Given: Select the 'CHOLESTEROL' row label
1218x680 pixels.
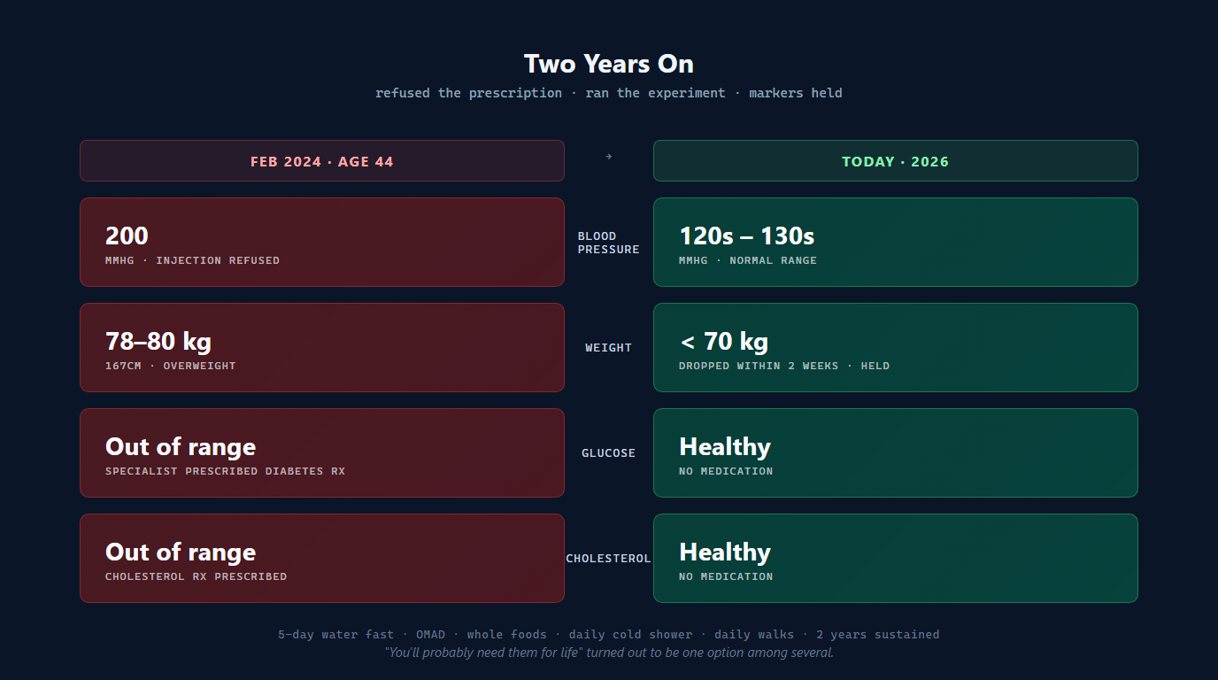Looking at the screenshot, I should point(609,559).
